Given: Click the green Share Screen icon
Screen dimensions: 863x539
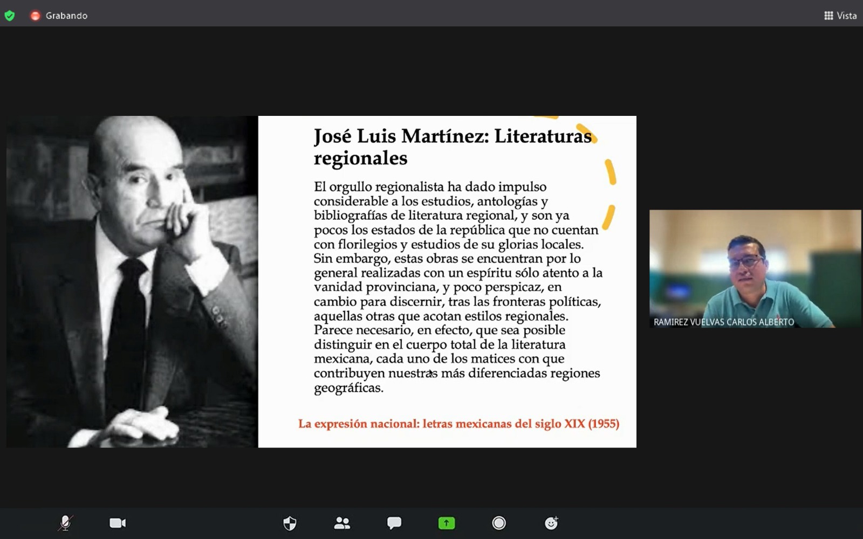Looking at the screenshot, I should coord(447,523).
